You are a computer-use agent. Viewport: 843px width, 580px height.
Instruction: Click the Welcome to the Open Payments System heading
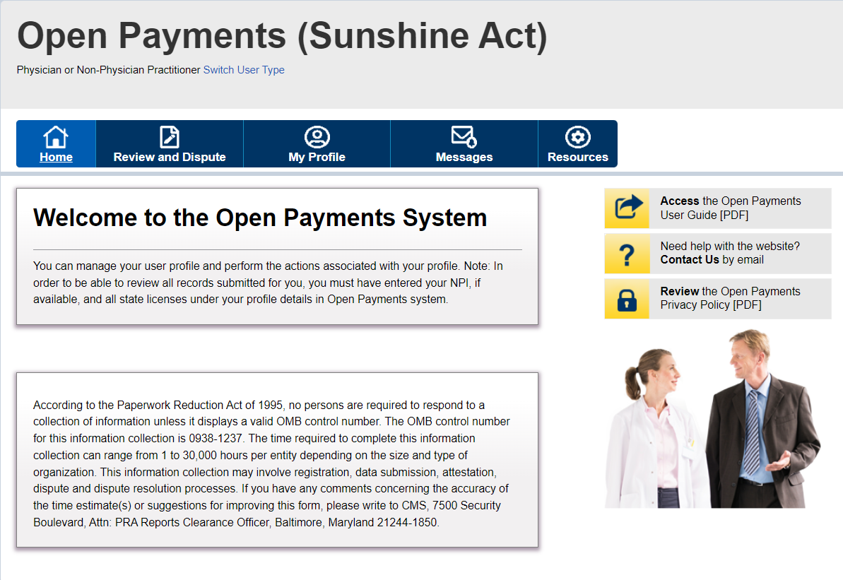point(260,218)
